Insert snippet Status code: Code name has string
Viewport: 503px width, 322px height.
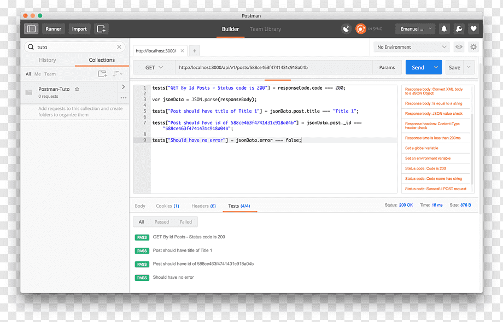click(434, 179)
